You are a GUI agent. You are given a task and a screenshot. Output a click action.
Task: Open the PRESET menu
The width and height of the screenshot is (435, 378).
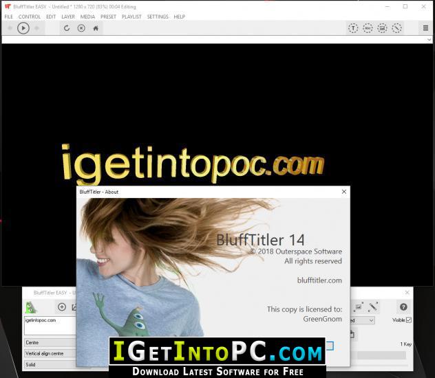pyautogui.click(x=108, y=16)
